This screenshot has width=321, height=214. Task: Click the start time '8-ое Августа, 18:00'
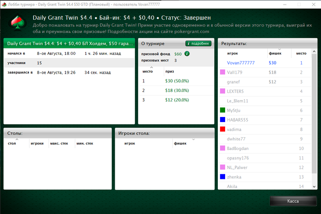point(56,53)
